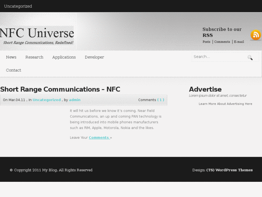262x197 pixels.
Task: Click the Copyright 2011 My Blog footer text
Action: [x=51, y=170]
